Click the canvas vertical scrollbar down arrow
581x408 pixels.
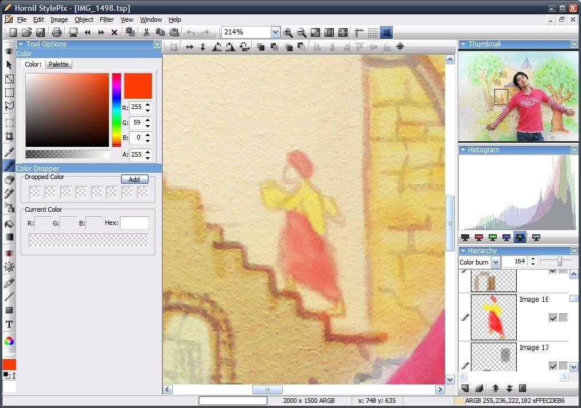pos(450,379)
